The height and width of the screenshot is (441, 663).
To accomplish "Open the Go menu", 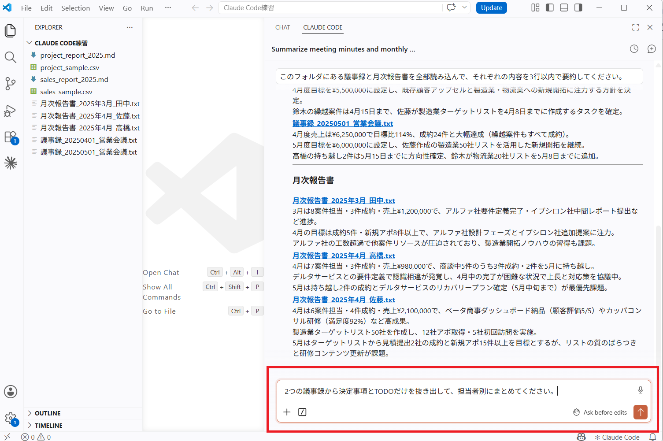I will [127, 8].
